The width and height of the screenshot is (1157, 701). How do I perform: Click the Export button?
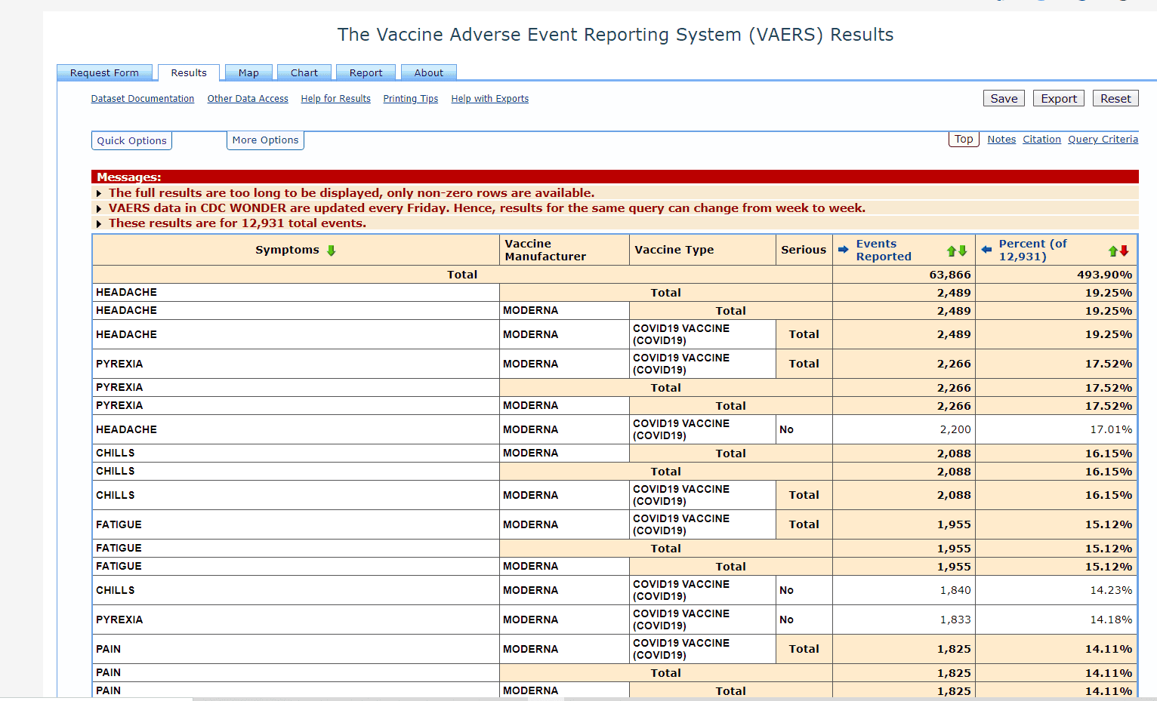click(1059, 98)
